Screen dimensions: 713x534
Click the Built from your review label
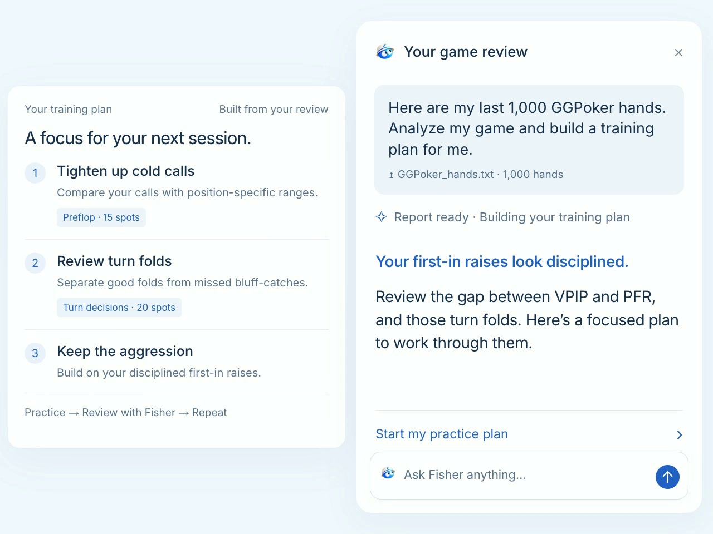pyautogui.click(x=274, y=109)
